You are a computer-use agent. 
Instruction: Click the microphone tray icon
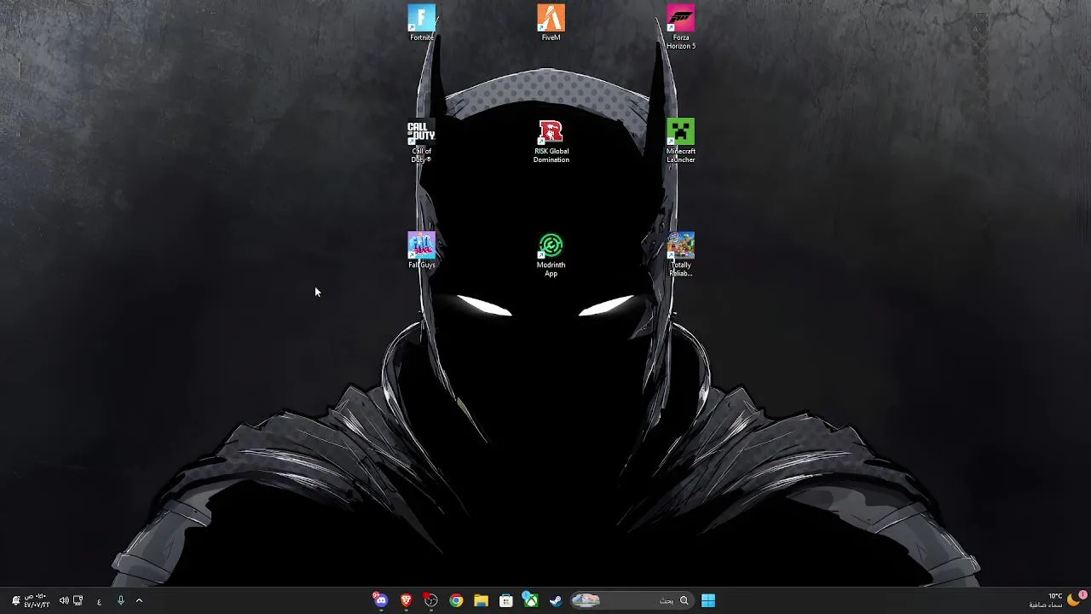[120, 600]
